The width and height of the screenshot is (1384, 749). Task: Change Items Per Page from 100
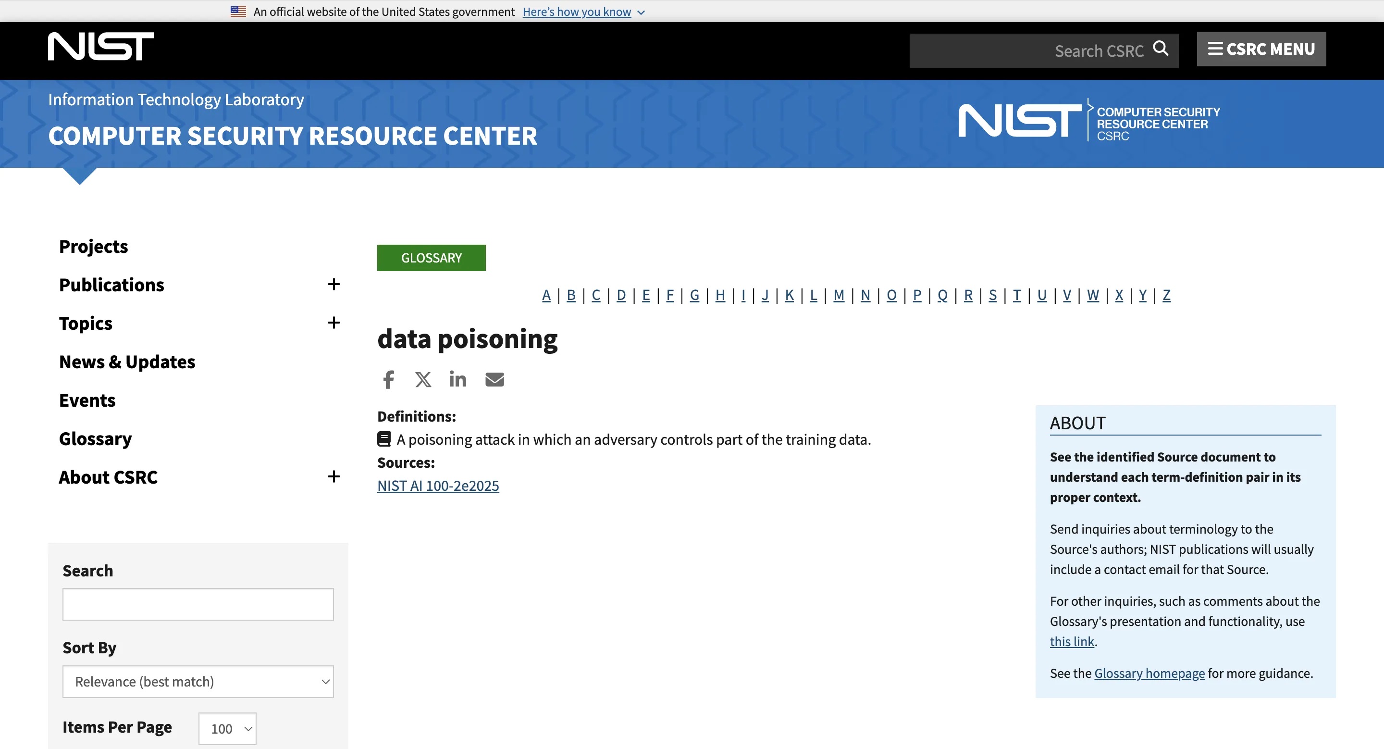[x=227, y=729]
